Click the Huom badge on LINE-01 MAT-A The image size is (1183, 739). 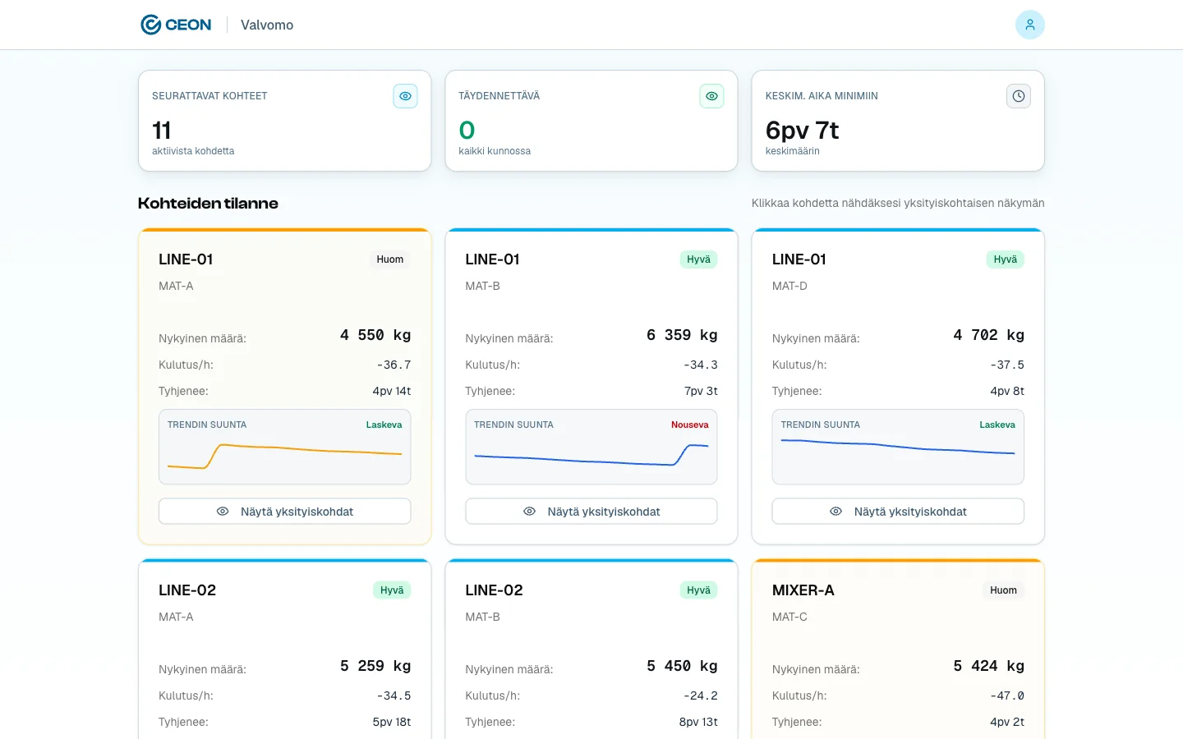pyautogui.click(x=389, y=259)
